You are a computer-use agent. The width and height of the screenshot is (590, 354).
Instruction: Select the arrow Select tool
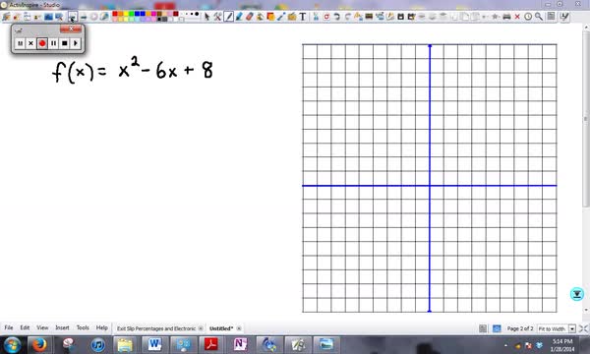point(206,17)
